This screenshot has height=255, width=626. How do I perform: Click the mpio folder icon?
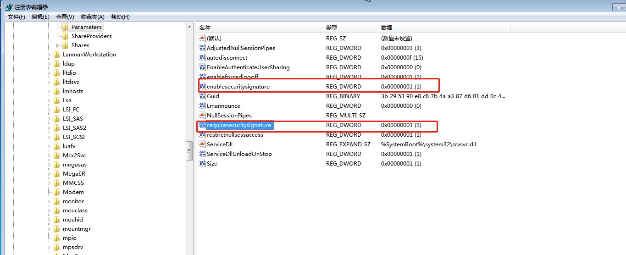(57, 238)
